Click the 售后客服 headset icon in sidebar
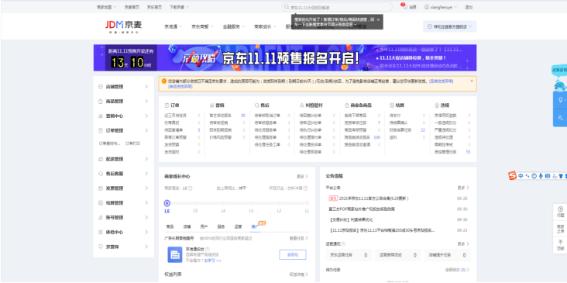Image resolution: width=567 pixels, height=283 pixels. tap(101, 174)
